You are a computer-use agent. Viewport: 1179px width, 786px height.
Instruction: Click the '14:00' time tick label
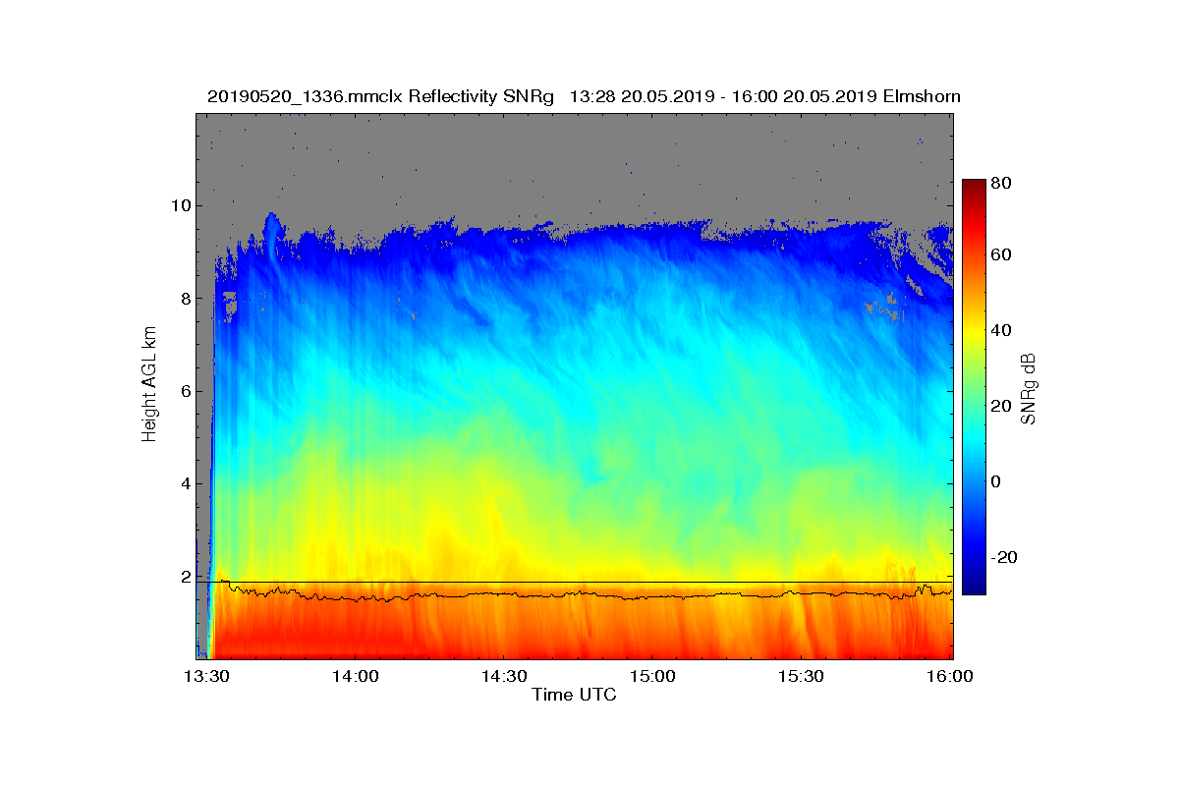(355, 676)
